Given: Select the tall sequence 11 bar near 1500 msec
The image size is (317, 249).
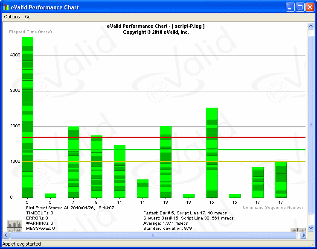Looking at the screenshot, I should click(x=120, y=171).
